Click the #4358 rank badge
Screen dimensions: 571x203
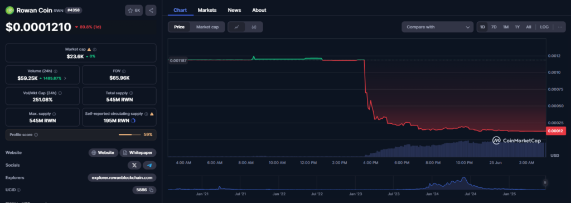pos(73,10)
